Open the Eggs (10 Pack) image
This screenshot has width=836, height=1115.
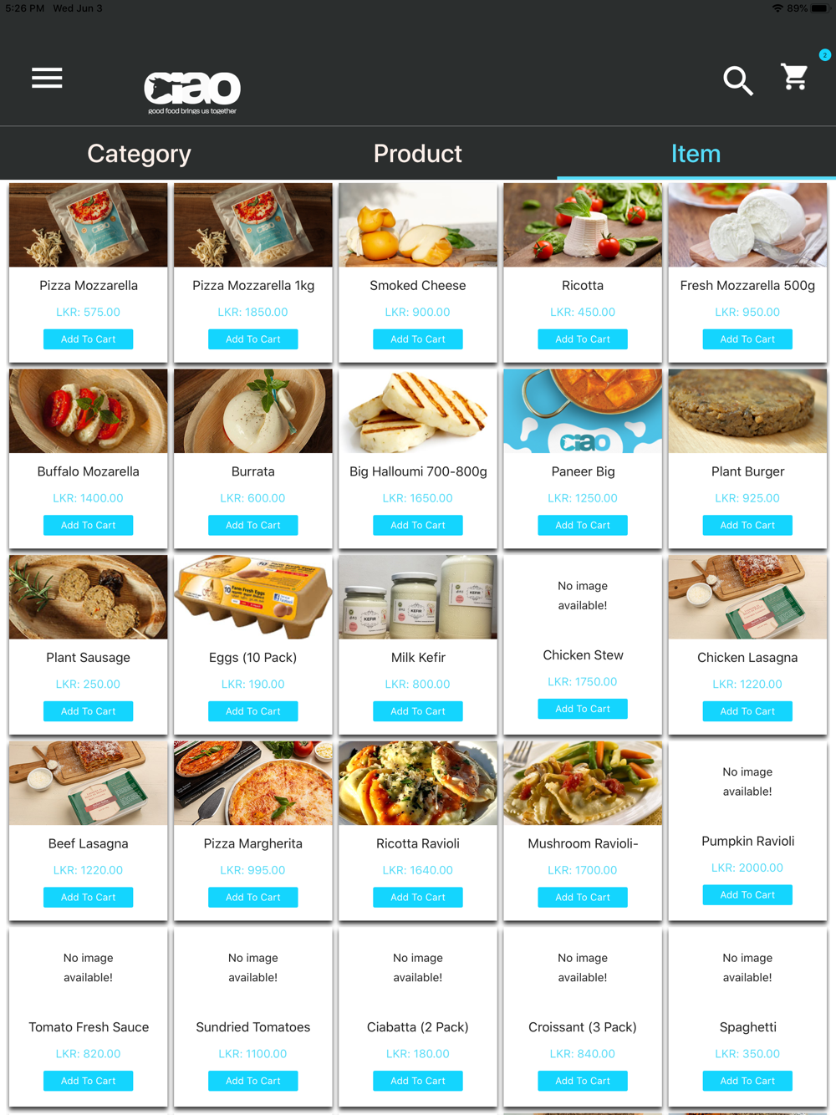tap(253, 597)
